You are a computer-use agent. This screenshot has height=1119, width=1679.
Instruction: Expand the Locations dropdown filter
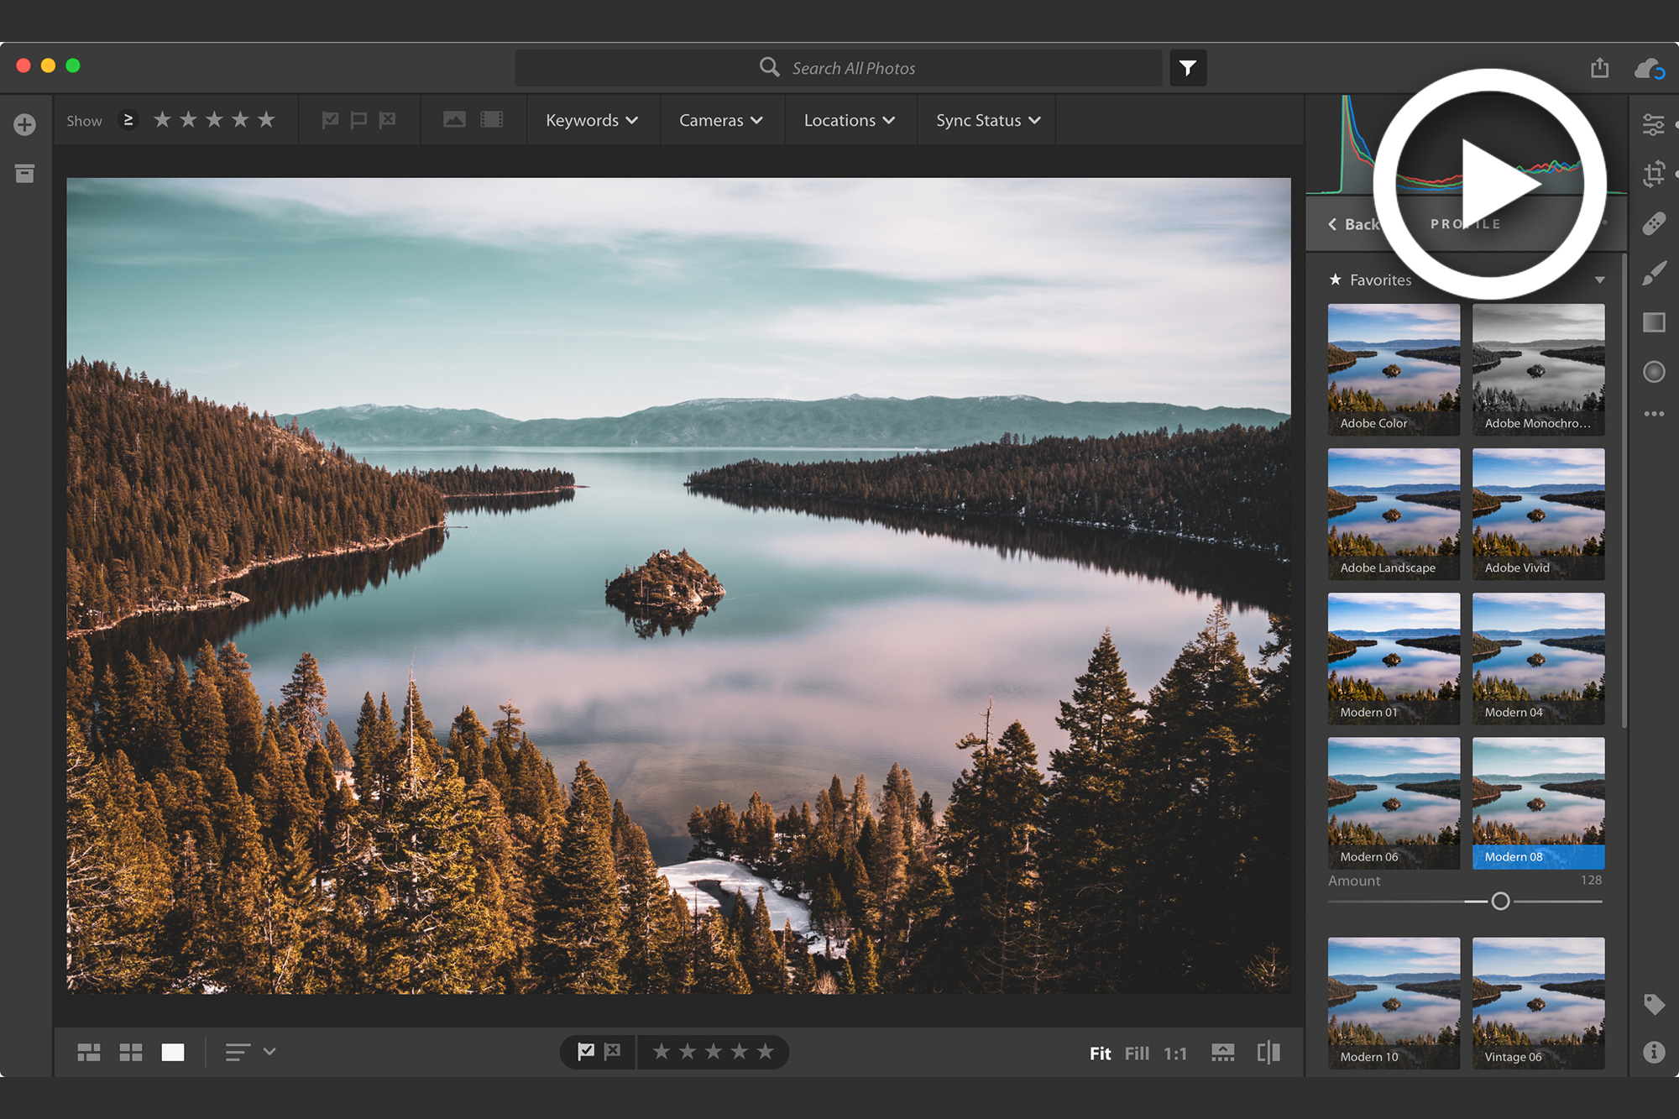tap(848, 121)
